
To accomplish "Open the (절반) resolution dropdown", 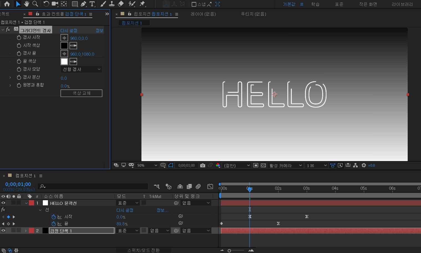I will pos(237,165).
